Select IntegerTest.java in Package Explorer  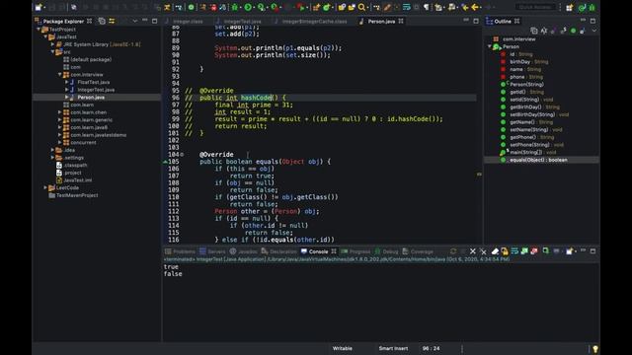[x=96, y=90]
